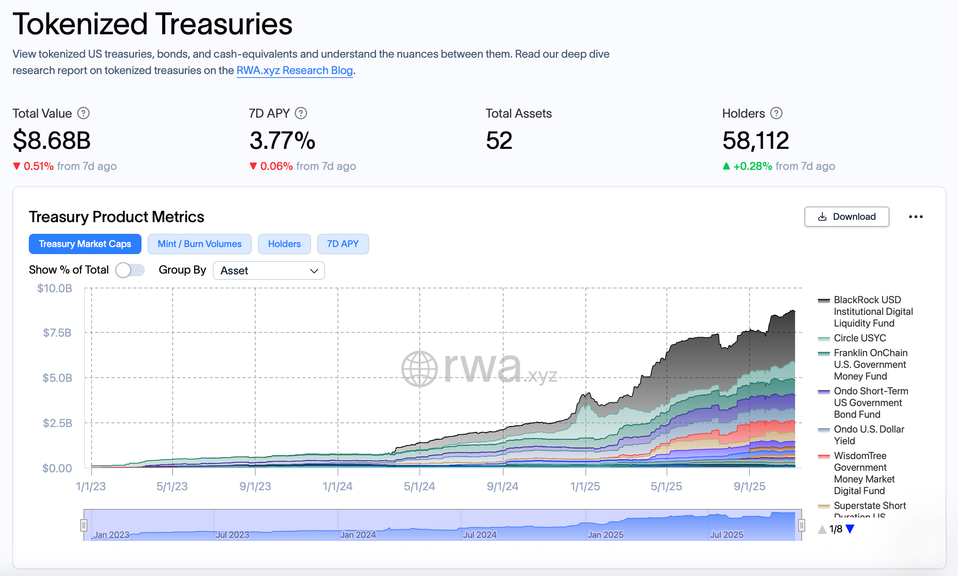Click the Group By dropdown chevron arrow
This screenshot has height=576, width=958.
coord(314,271)
